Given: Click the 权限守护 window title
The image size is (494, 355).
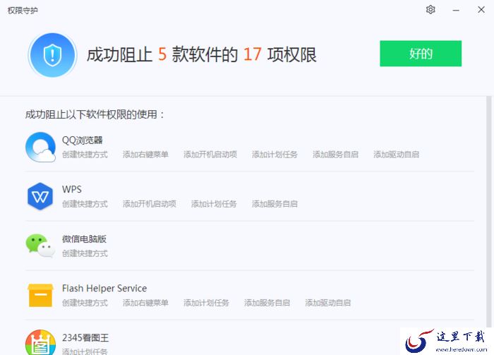Looking at the screenshot, I should [23, 11].
